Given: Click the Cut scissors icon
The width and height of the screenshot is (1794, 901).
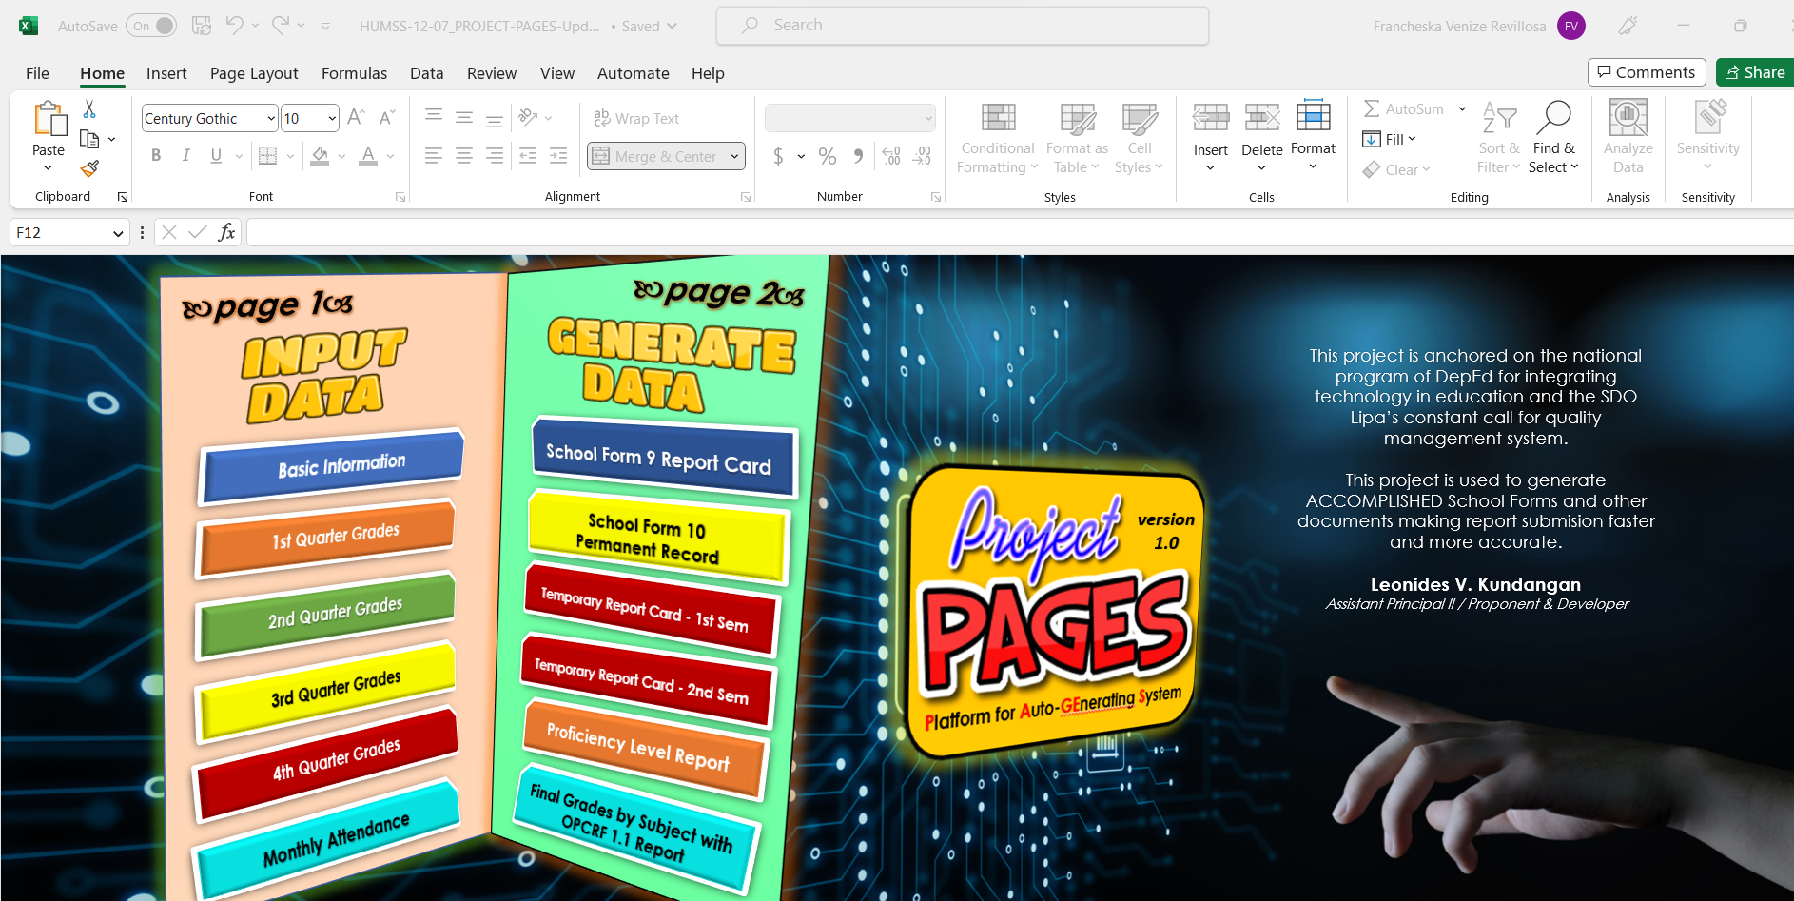Looking at the screenshot, I should [x=89, y=109].
